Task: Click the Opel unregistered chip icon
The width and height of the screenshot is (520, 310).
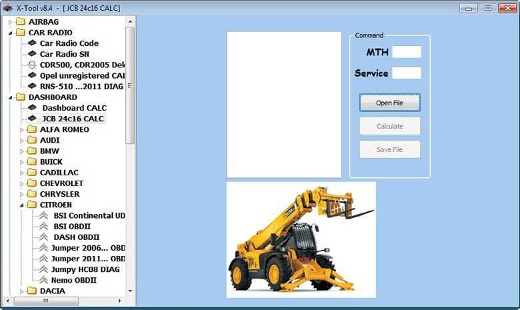Action: (32, 75)
